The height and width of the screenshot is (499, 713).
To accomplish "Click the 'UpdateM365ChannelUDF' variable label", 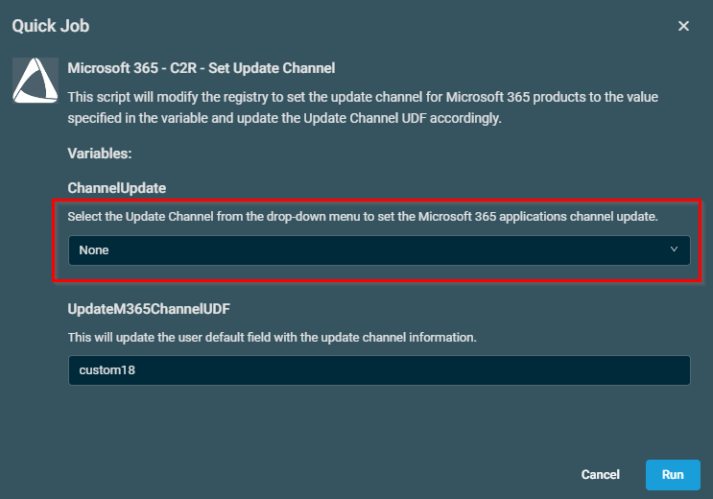I will (150, 310).
